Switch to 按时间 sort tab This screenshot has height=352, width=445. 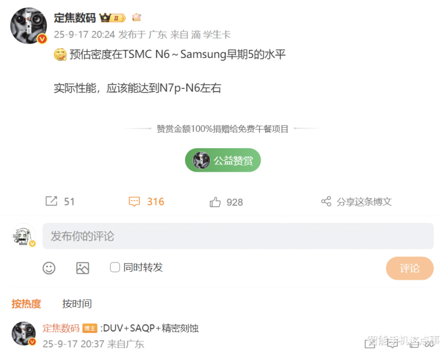77,304
